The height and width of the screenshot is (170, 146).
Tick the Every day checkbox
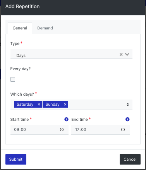(x=13, y=79)
